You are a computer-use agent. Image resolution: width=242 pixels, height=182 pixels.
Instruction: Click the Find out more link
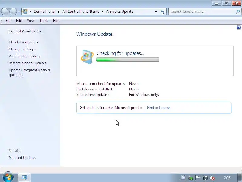[158, 108]
